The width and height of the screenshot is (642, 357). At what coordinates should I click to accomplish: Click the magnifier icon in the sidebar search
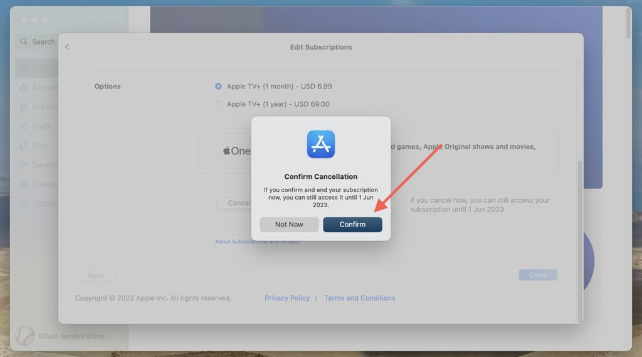(x=24, y=42)
